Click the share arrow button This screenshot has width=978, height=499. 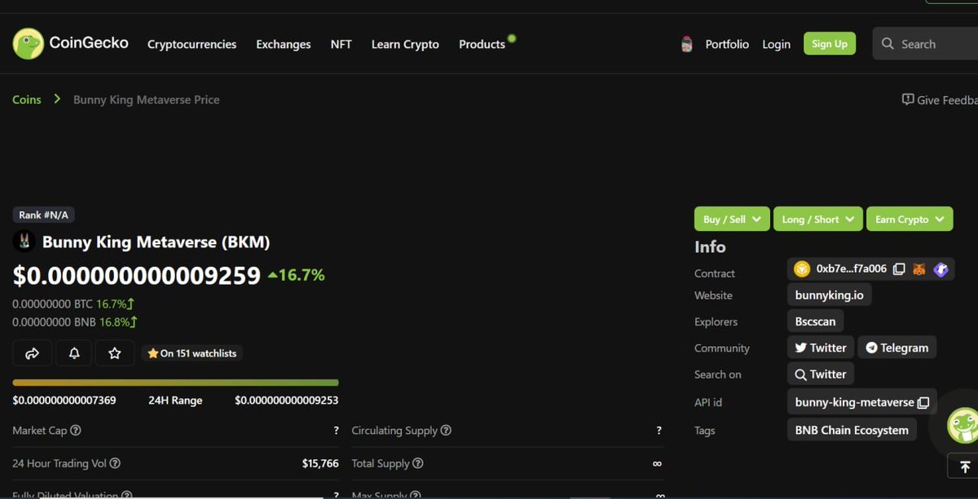33,353
